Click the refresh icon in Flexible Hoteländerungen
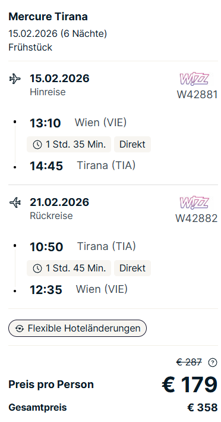This screenshot has height=422, width=221. (20, 329)
